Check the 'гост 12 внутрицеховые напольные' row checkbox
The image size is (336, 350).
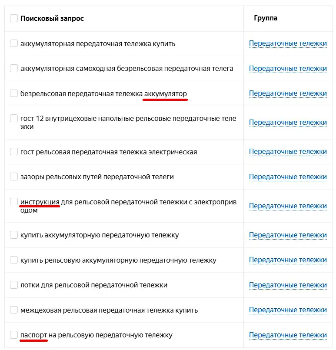pos(14,118)
